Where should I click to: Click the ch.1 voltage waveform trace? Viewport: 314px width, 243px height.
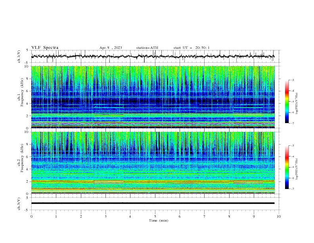153,56
